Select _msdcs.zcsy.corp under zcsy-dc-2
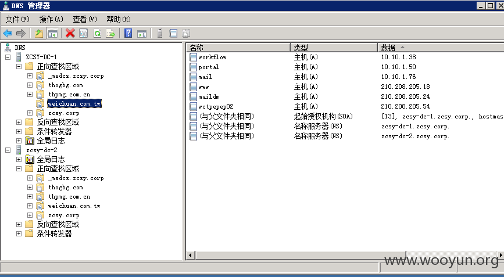Viewport: 504px width, 277px height. click(x=76, y=178)
